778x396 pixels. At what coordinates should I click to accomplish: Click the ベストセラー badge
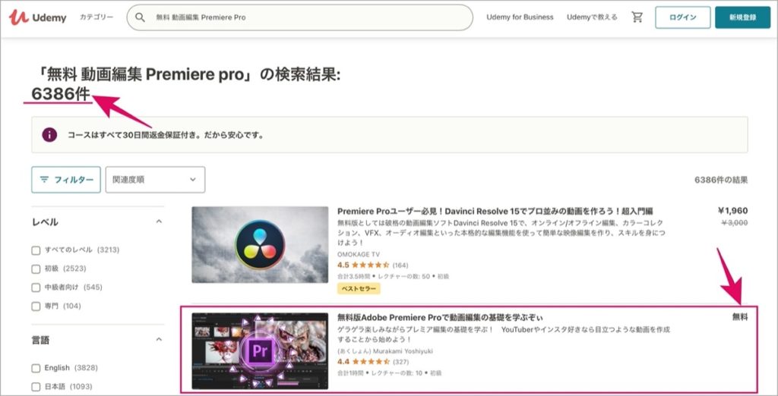359,288
